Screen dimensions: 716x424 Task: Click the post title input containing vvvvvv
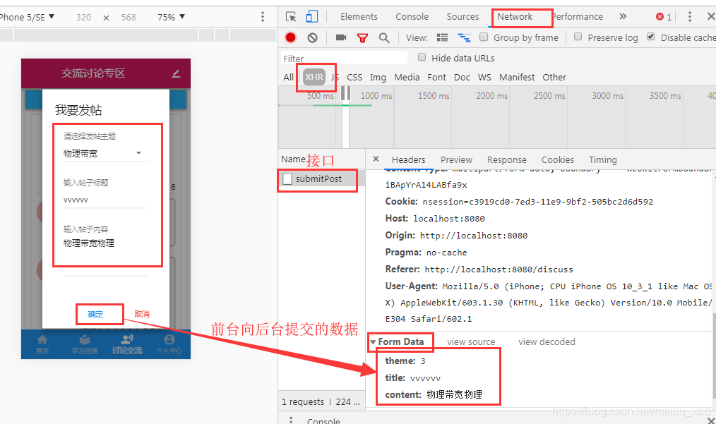pyautogui.click(x=105, y=200)
